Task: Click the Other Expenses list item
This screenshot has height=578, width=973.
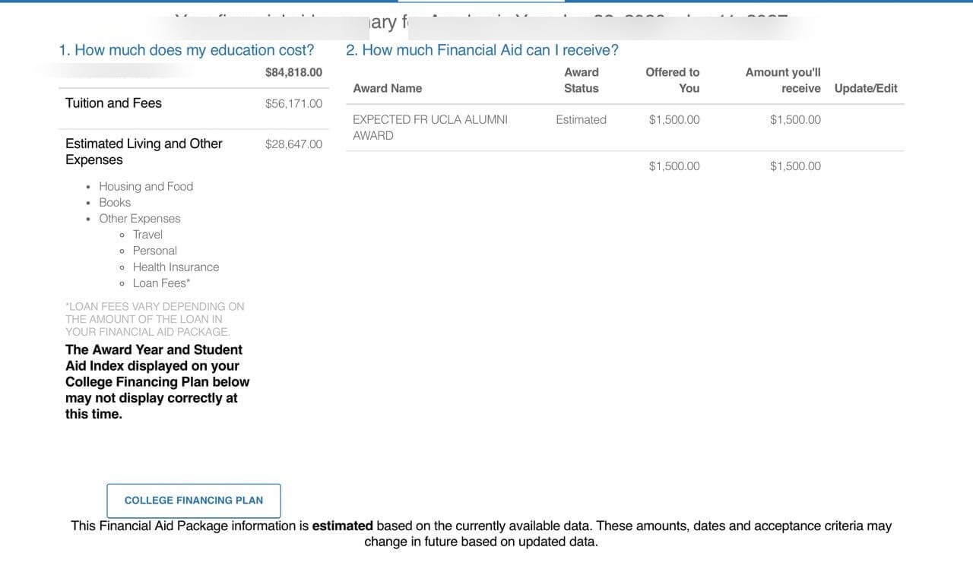Action: tap(140, 218)
